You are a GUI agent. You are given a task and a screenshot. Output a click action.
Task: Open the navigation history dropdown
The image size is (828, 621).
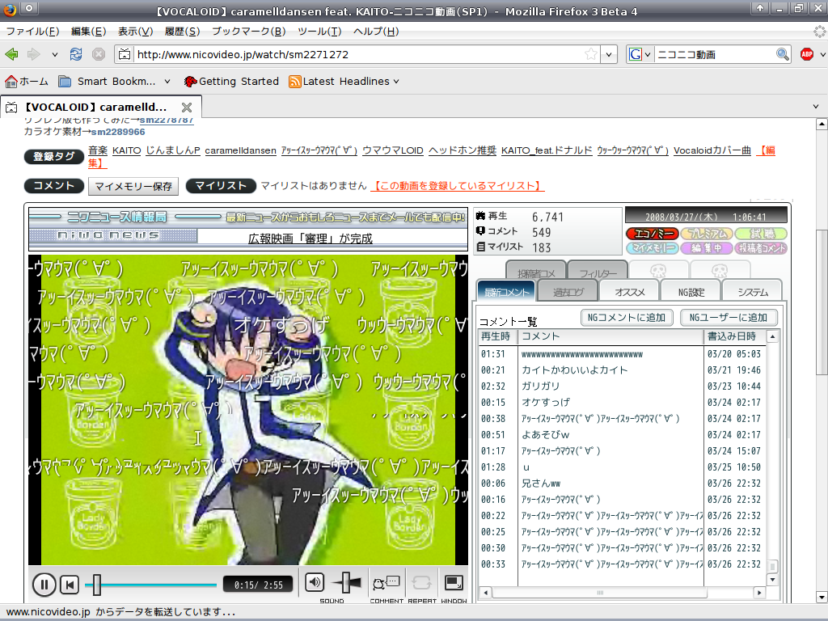pos(54,54)
